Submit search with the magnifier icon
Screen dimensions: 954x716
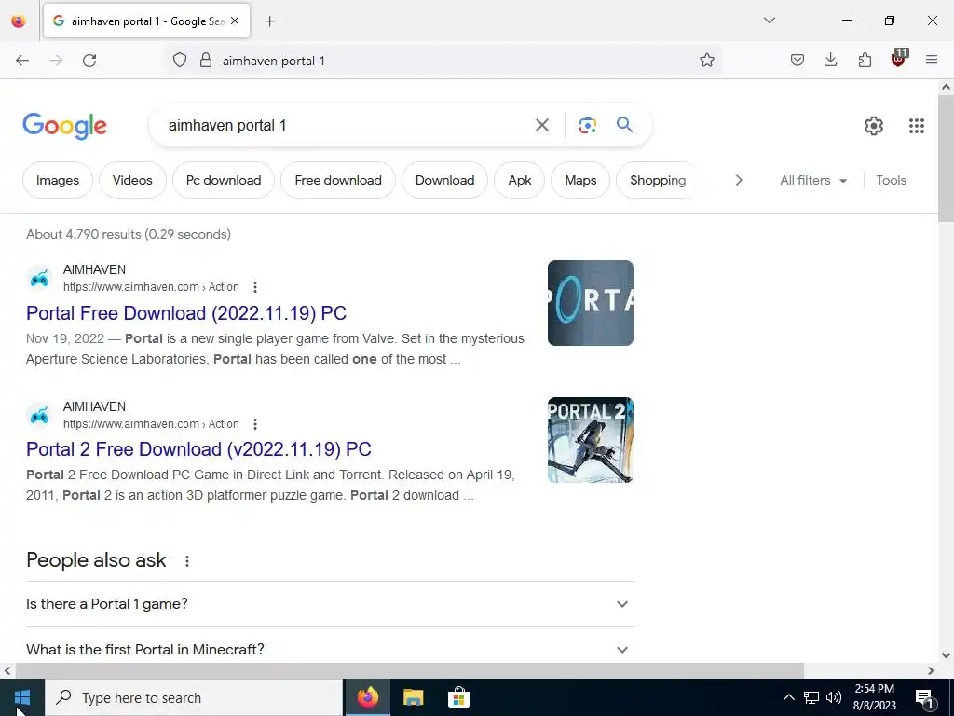pyautogui.click(x=624, y=125)
